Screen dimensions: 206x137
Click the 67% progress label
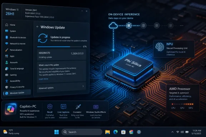(x=85, y=46)
